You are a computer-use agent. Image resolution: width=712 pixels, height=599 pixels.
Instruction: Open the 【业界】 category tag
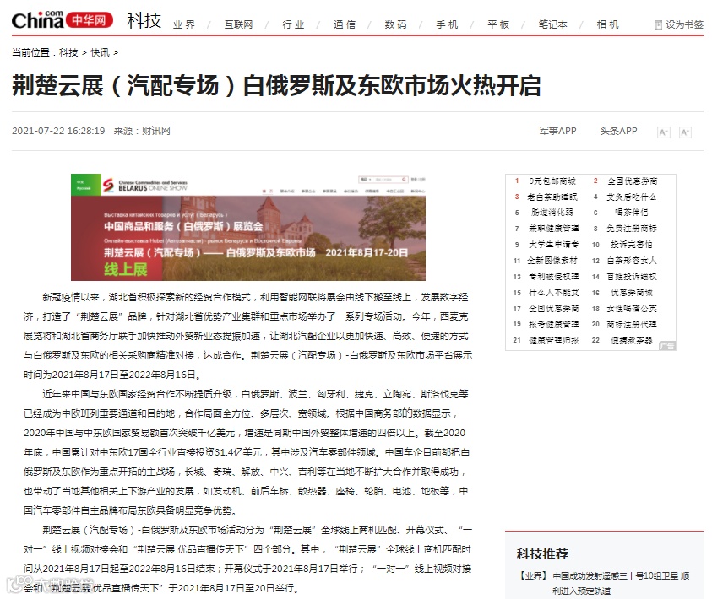coord(532,576)
